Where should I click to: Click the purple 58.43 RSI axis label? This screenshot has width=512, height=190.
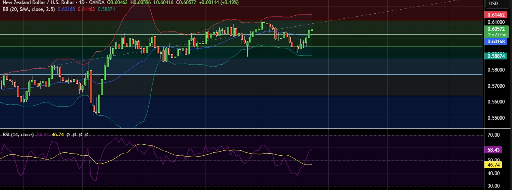[493, 150]
